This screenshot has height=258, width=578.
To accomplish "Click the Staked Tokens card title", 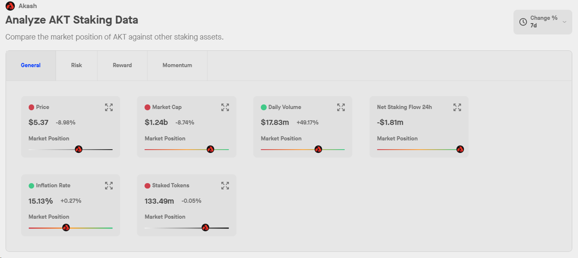I will pyautogui.click(x=171, y=185).
